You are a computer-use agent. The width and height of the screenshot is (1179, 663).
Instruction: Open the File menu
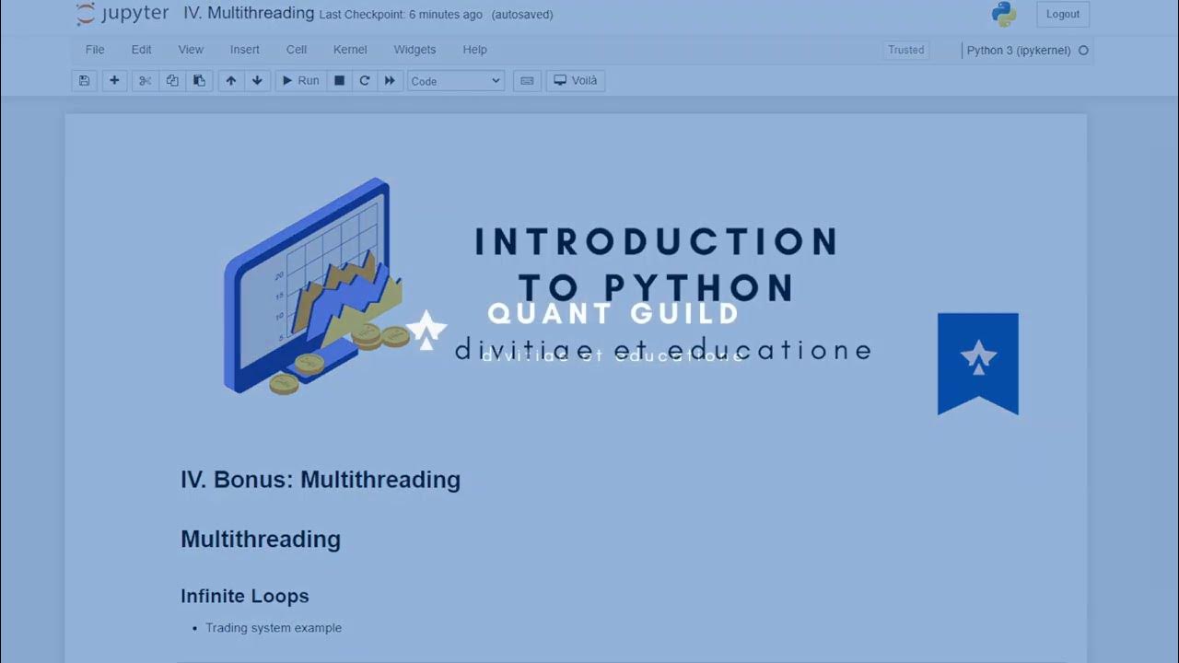tap(95, 50)
